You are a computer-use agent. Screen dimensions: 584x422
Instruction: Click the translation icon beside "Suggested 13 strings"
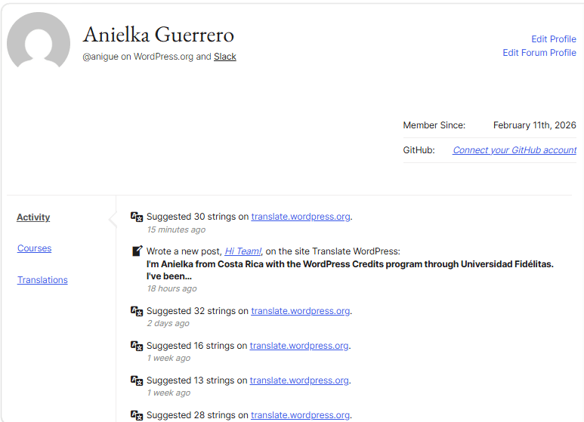137,380
